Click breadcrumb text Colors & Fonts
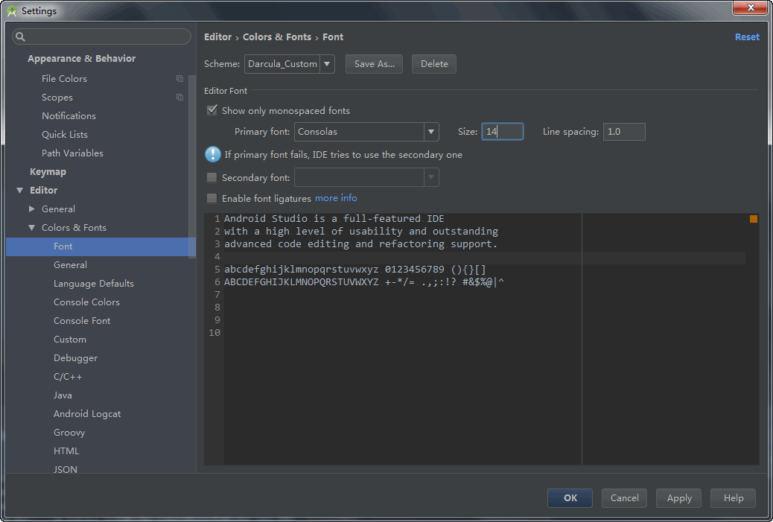 pos(277,37)
